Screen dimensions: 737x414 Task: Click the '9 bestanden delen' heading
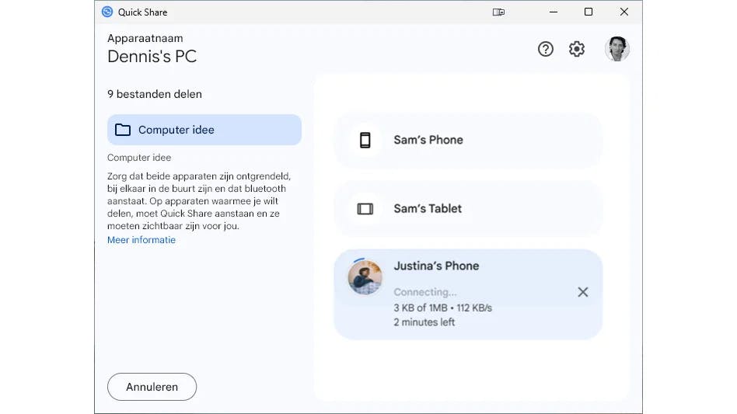click(x=155, y=94)
